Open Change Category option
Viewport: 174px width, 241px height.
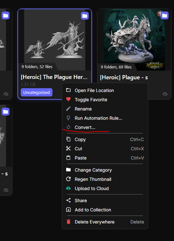105,170
